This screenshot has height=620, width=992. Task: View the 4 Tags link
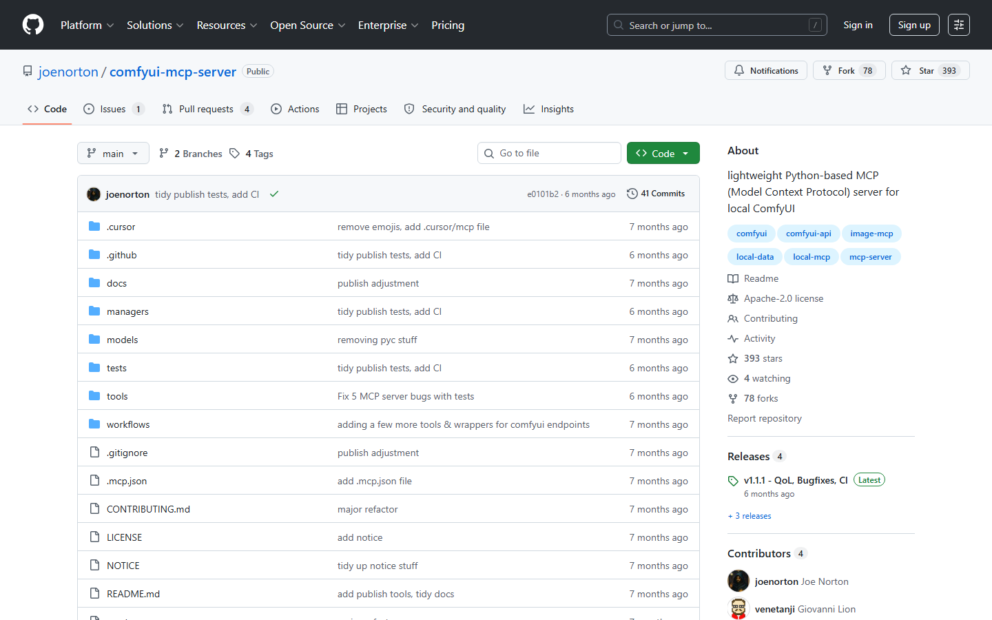pos(251,154)
